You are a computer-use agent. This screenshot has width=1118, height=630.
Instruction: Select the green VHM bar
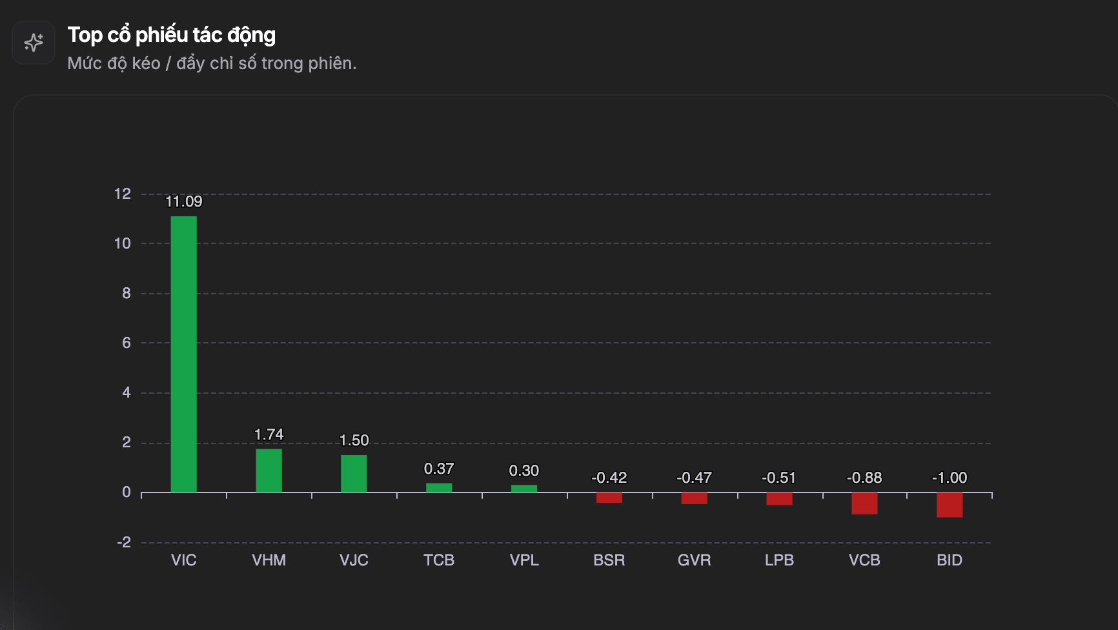coord(269,471)
